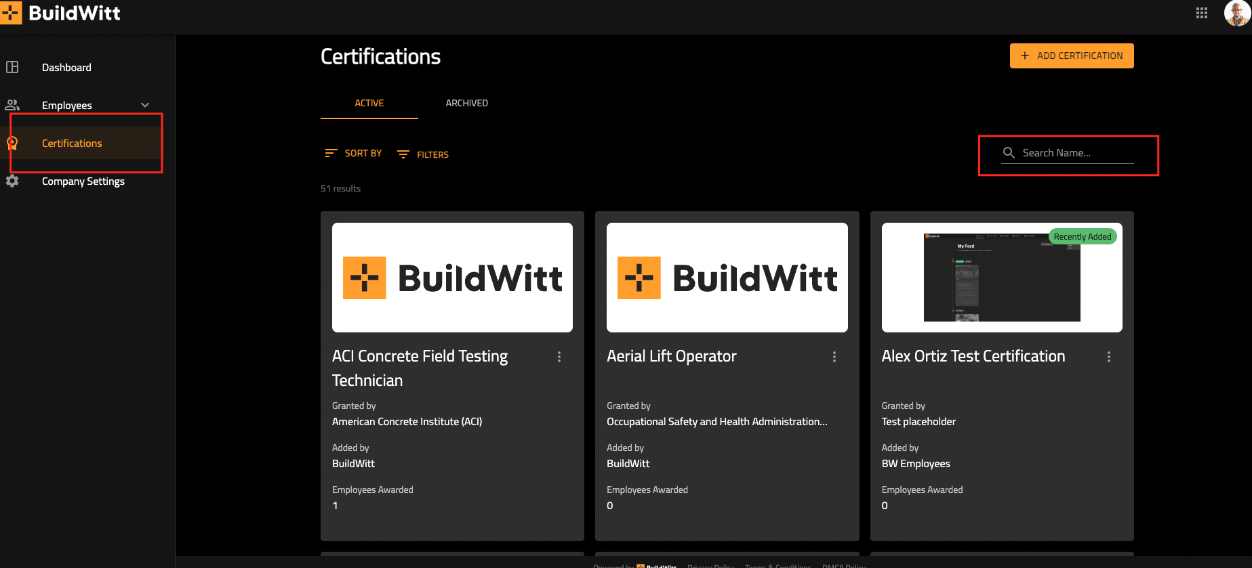Click Alex Ortiz Test Certification screenshot thumbnail
The height and width of the screenshot is (568, 1252).
click(x=1002, y=278)
